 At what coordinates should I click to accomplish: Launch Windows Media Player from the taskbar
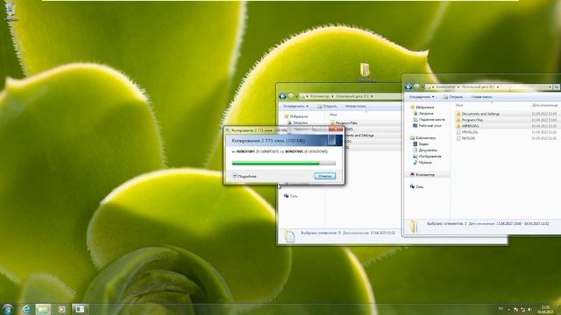(x=61, y=309)
